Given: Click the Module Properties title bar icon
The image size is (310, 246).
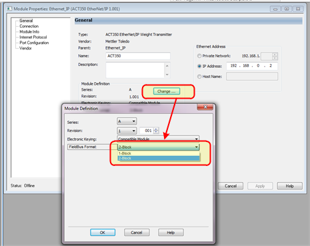Looking at the screenshot, I should pos(9,9).
